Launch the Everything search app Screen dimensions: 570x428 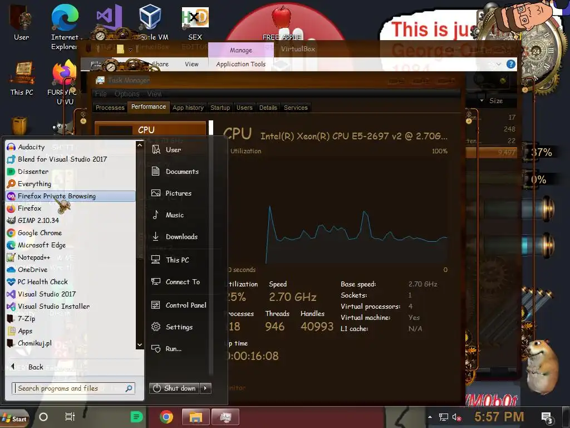click(71, 184)
